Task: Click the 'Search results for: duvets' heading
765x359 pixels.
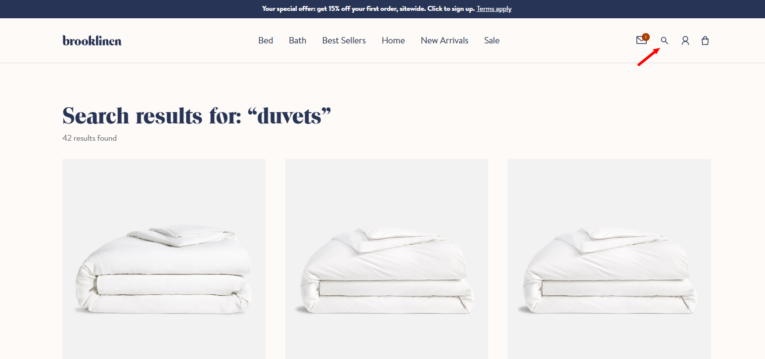Action: point(197,116)
